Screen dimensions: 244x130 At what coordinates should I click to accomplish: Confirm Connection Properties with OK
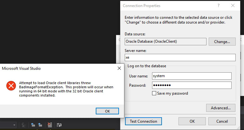tap(192, 121)
